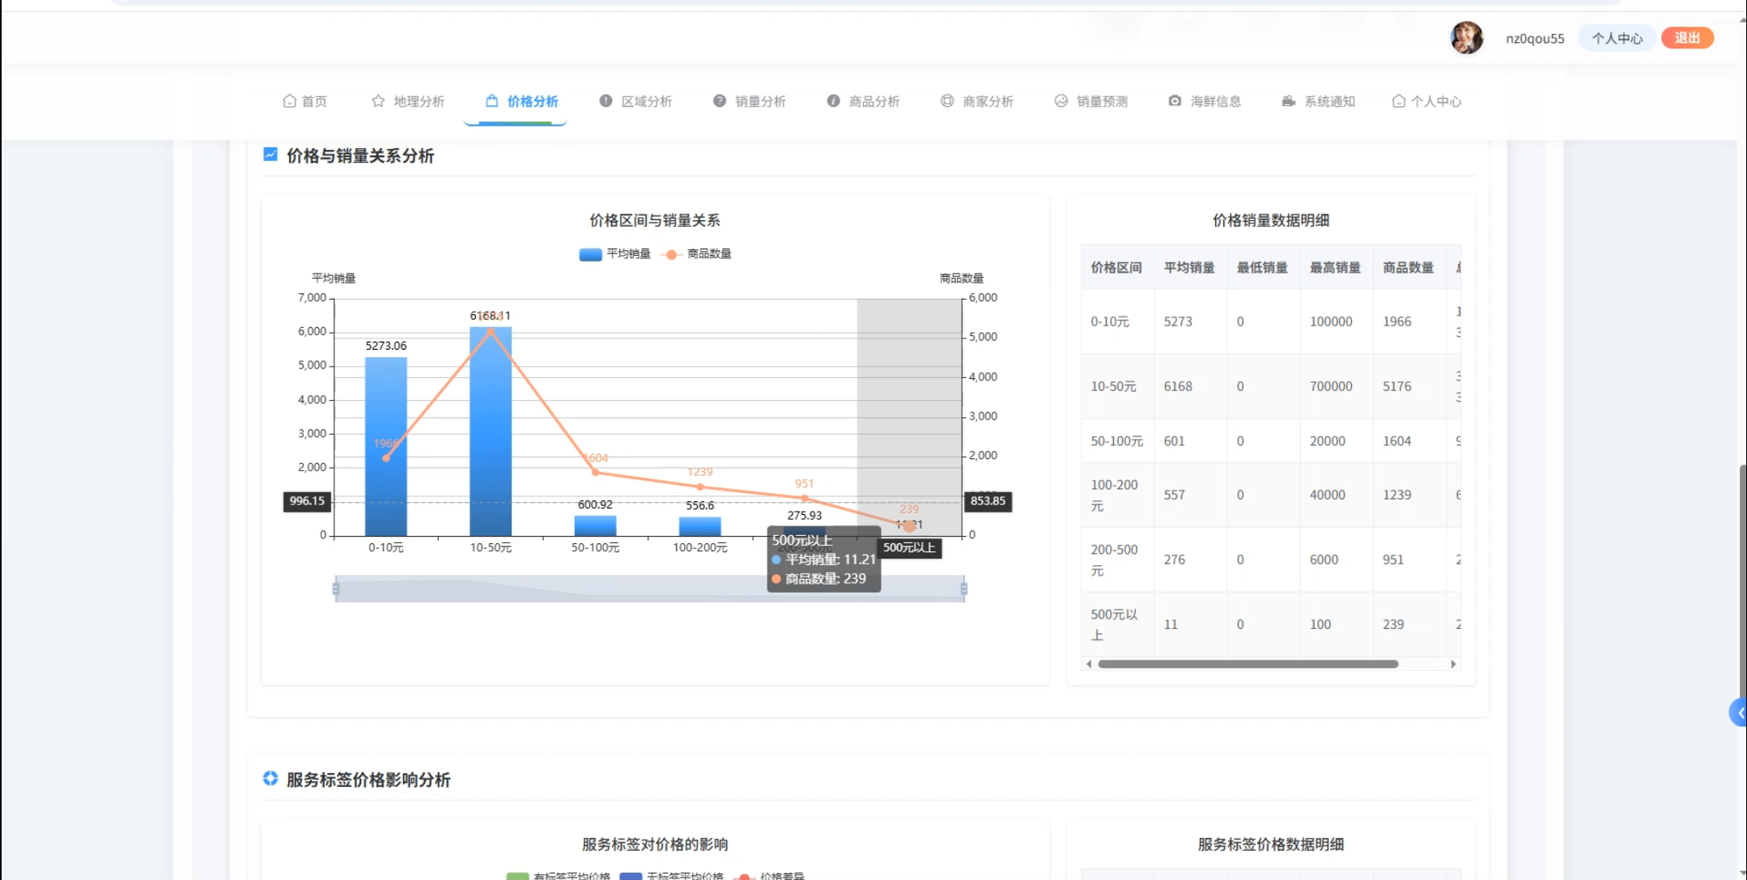This screenshot has width=1747, height=880.
Task: Click the icon beside 区域分析
Action: tap(606, 101)
